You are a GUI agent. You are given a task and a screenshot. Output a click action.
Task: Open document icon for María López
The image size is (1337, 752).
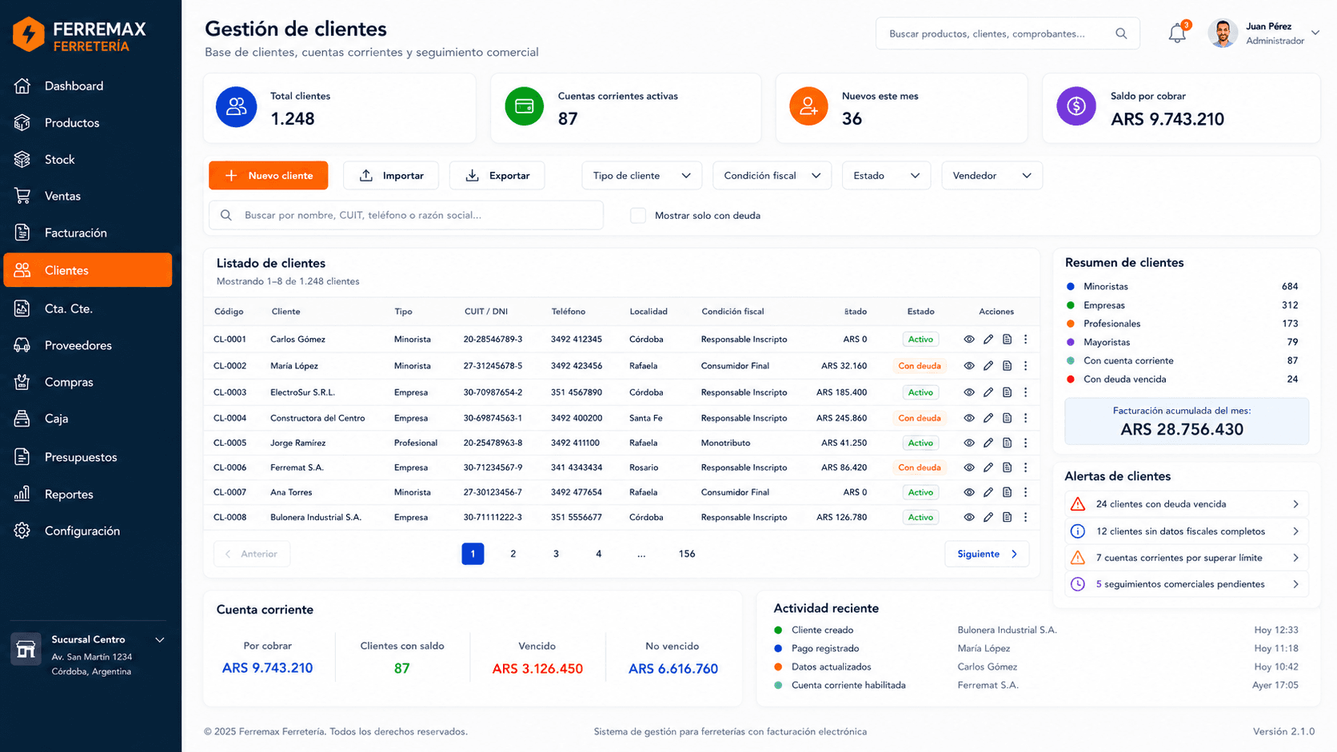pyautogui.click(x=1007, y=366)
